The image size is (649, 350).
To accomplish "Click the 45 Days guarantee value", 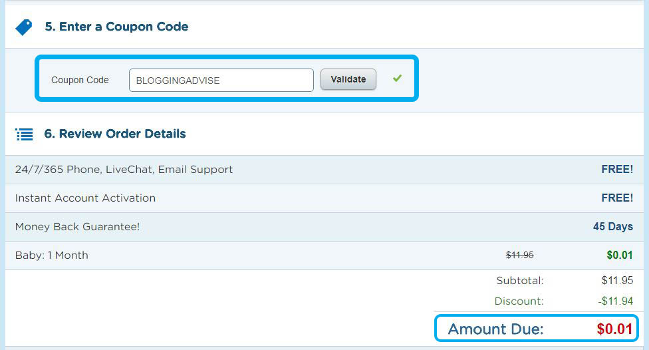I will [x=613, y=226].
